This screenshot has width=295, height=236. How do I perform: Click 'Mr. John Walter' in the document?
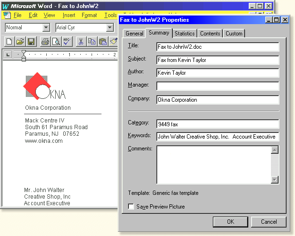pos(44,190)
